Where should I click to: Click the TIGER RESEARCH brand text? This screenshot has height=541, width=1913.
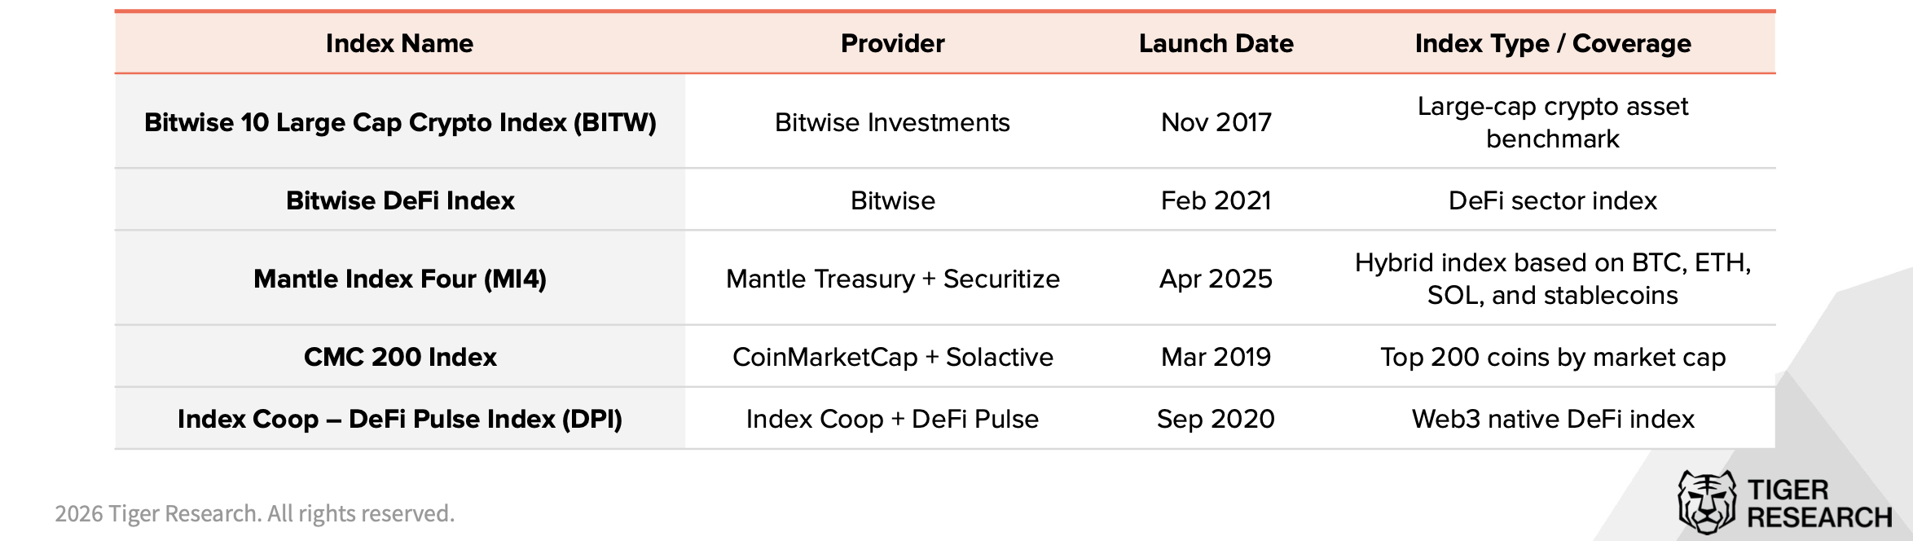(x=1818, y=504)
